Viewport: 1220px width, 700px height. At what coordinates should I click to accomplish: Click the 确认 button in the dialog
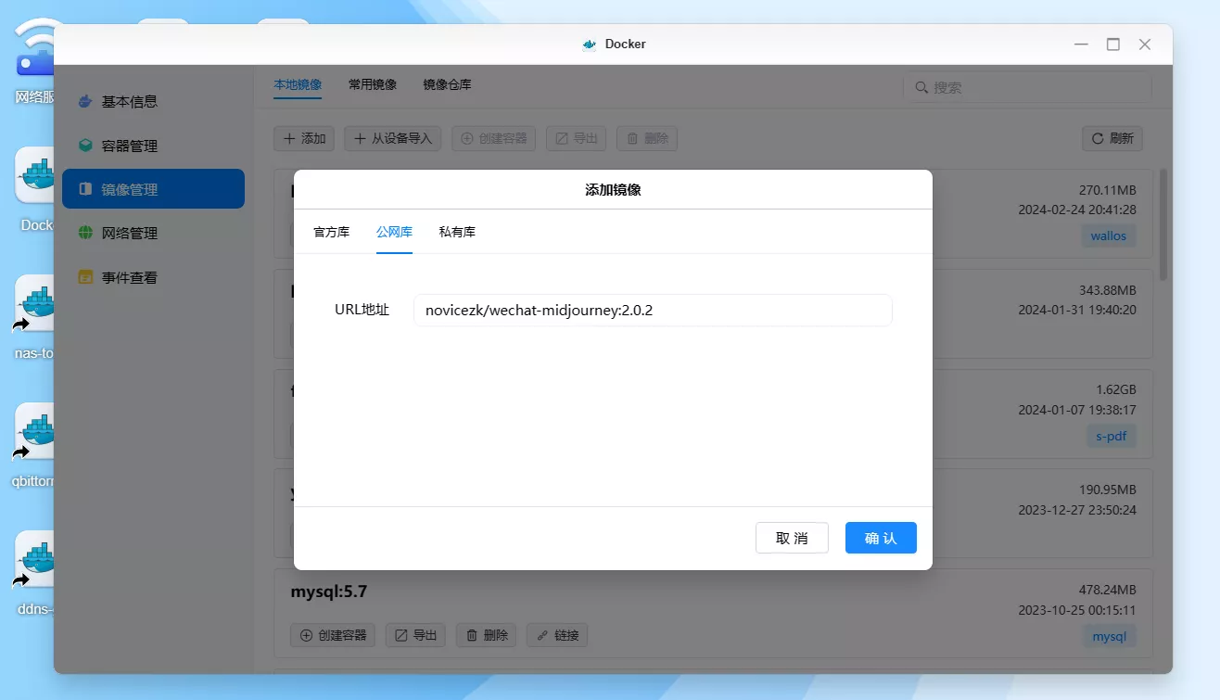(x=881, y=538)
